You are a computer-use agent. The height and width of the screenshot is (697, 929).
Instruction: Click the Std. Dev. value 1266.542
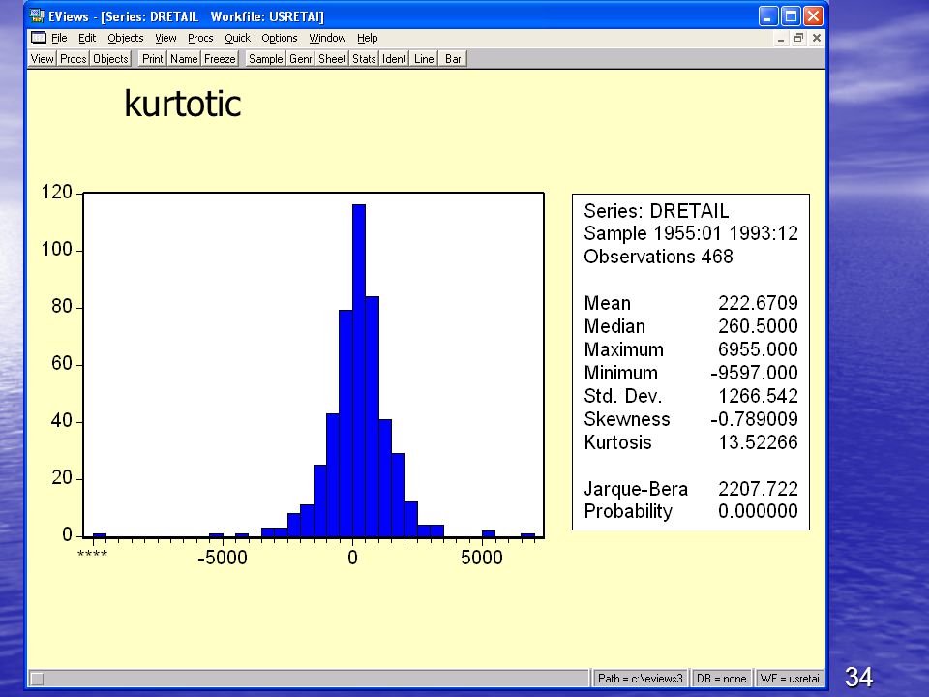click(x=758, y=395)
